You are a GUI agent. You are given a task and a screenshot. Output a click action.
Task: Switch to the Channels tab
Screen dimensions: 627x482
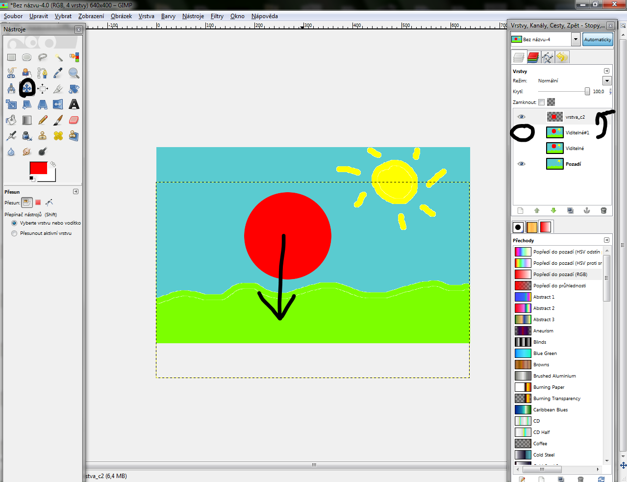click(x=533, y=58)
